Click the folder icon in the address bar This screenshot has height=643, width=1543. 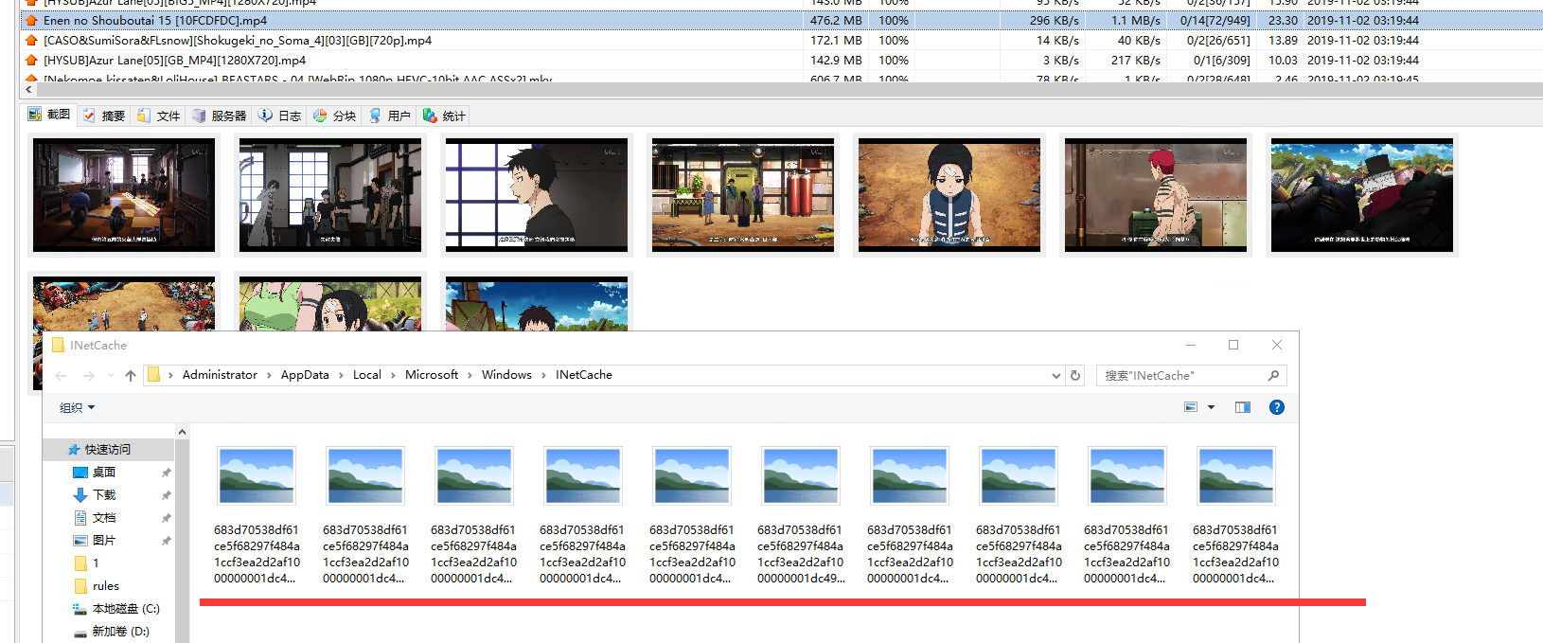153,375
